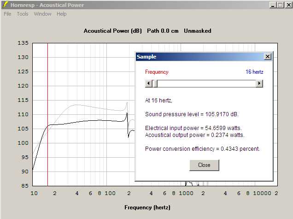Viewport: 293px width, 219px height.
Task: Click "Power conversion efficiency = 0.4343 percent" text
Action: coord(202,148)
